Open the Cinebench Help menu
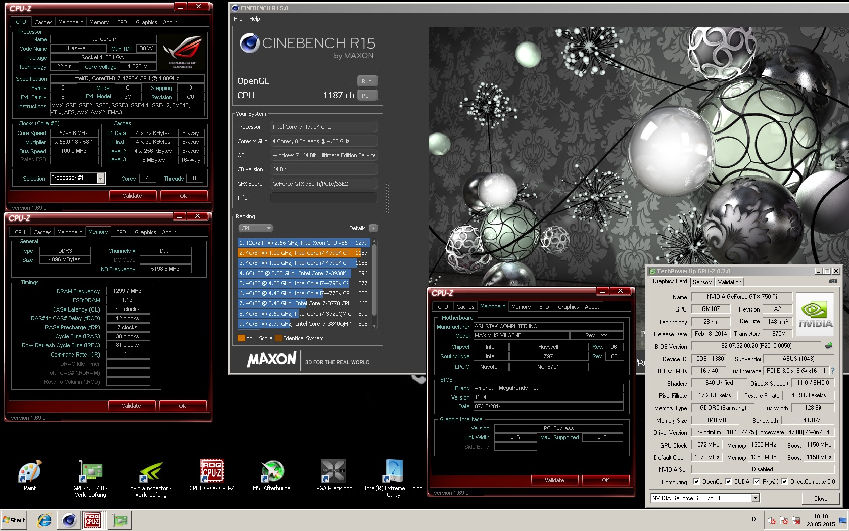 (x=255, y=19)
